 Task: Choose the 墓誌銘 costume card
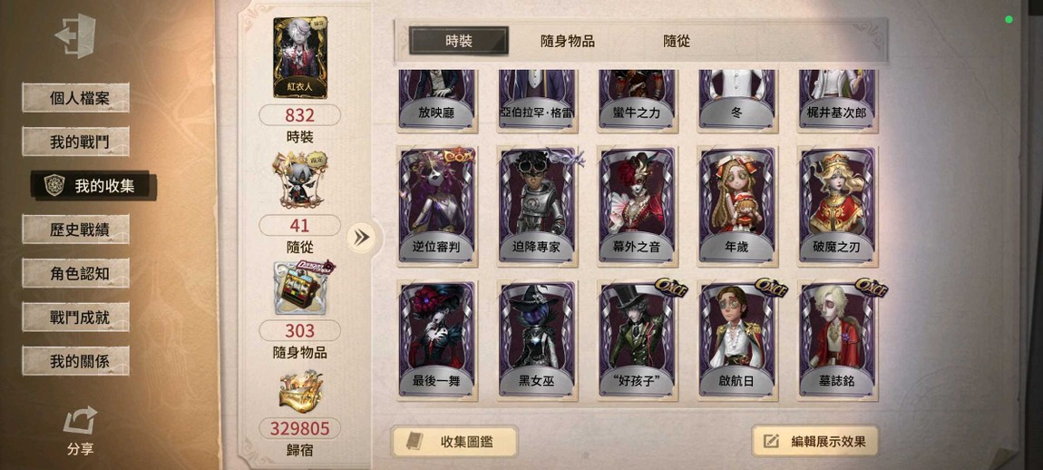[837, 340]
